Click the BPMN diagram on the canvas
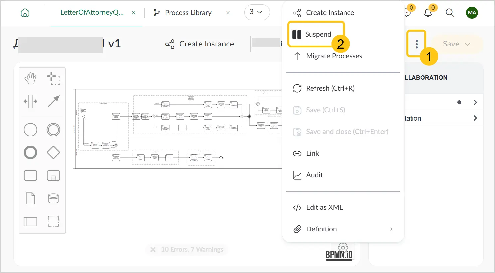The height and width of the screenshot is (273, 495). (178, 129)
